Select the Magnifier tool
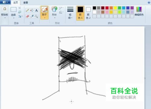This screenshot has width=151, height=109. click(x=36, y=16)
